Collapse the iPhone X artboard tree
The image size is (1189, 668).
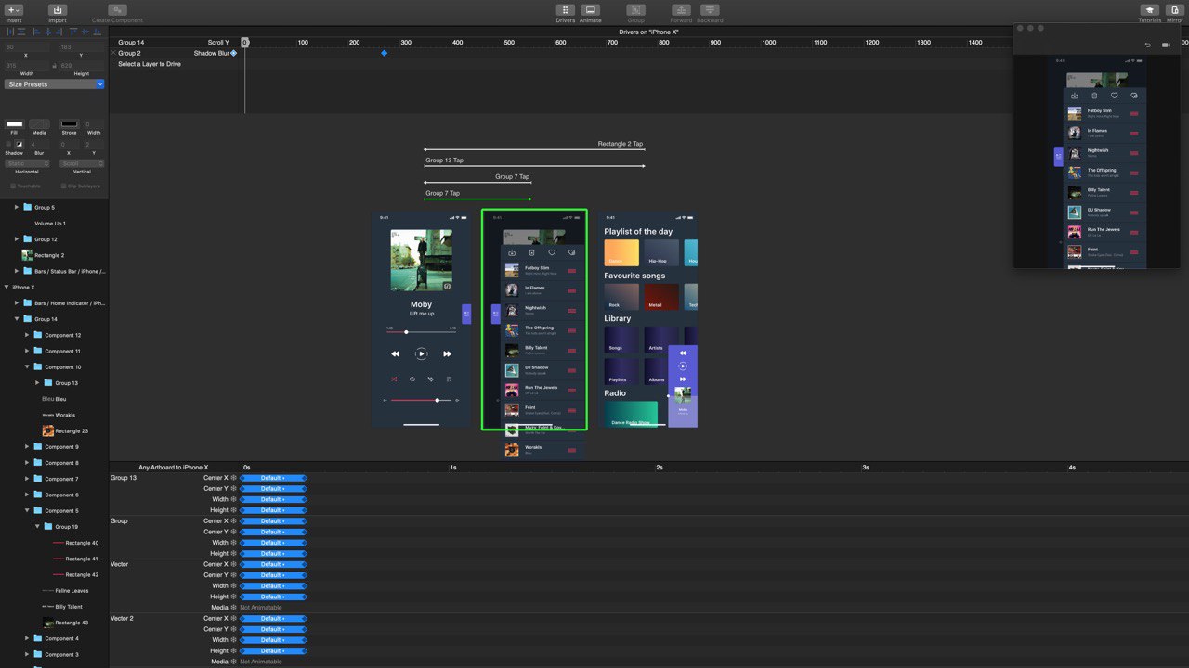click(x=7, y=288)
